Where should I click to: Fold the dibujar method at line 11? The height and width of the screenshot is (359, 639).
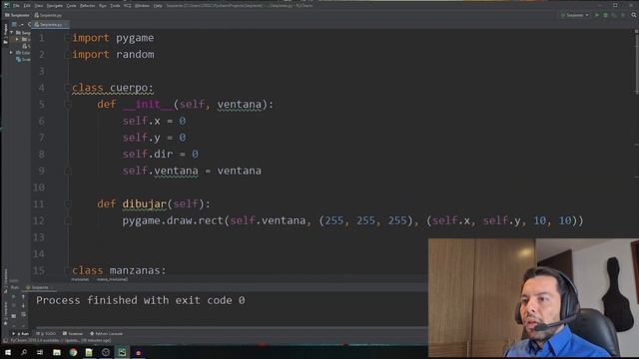tap(68, 203)
